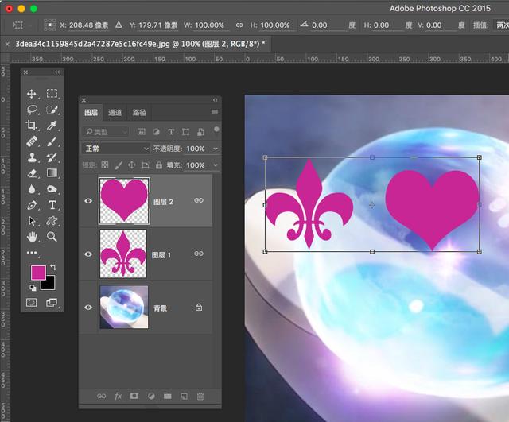Image resolution: width=509 pixels, height=422 pixels.
Task: Expand the 不透明度 opacity dropdown arrow
Action: click(x=216, y=149)
